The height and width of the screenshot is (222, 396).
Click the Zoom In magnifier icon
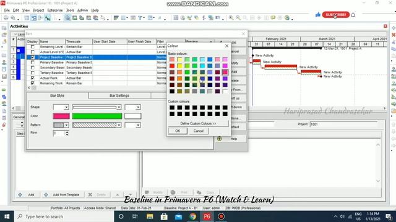point(231,18)
